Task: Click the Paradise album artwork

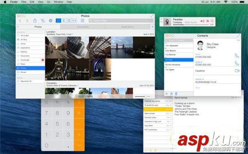Action: pyautogui.click(x=167, y=22)
